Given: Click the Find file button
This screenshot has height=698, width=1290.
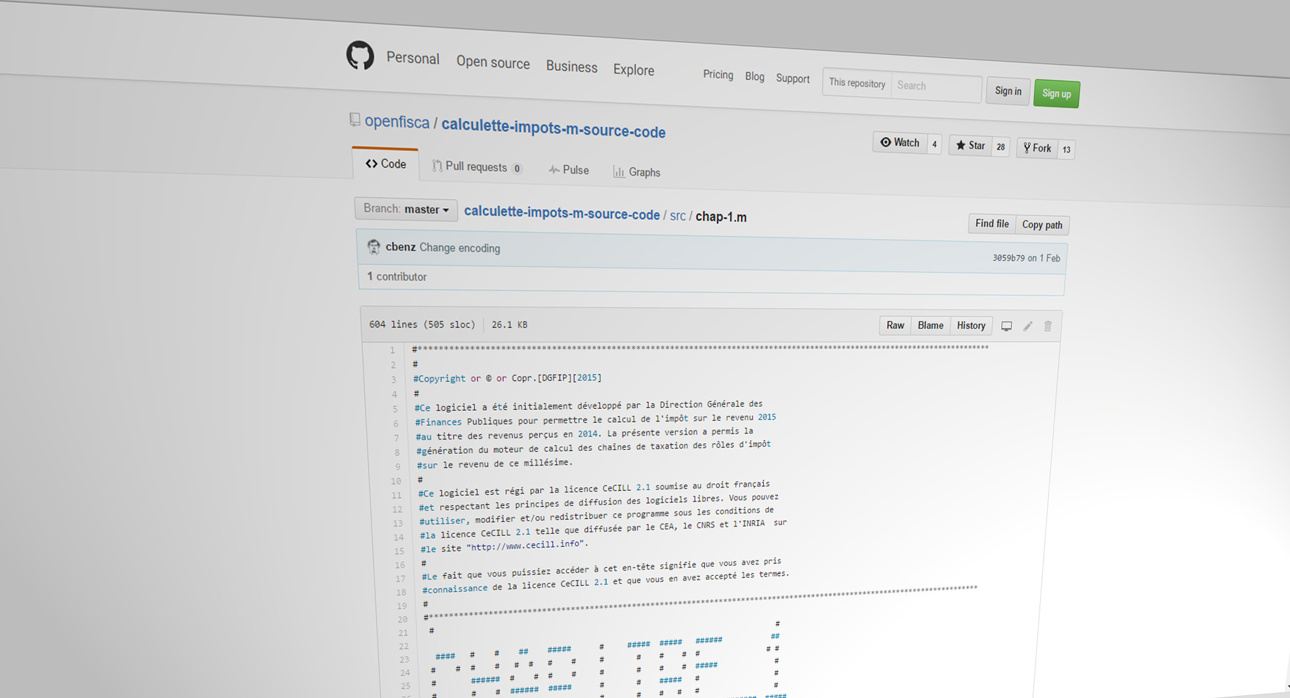Looking at the screenshot, I should (x=992, y=223).
